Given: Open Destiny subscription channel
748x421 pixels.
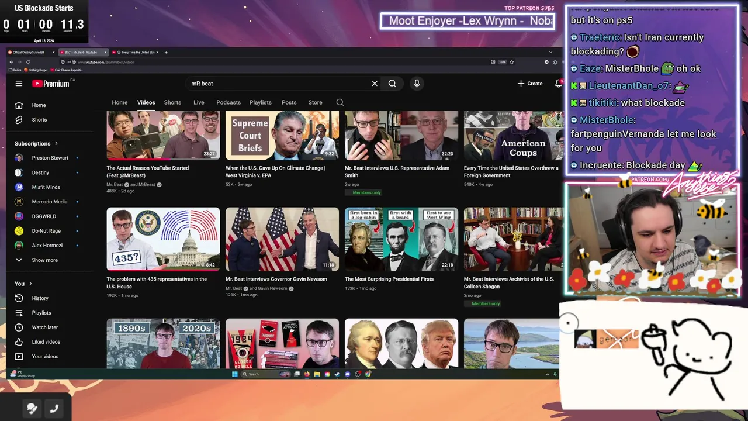Looking at the screenshot, I should pos(41,172).
